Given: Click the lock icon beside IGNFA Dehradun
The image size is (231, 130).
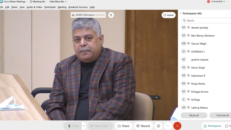Looking at the screenshot, I should 111,15.
